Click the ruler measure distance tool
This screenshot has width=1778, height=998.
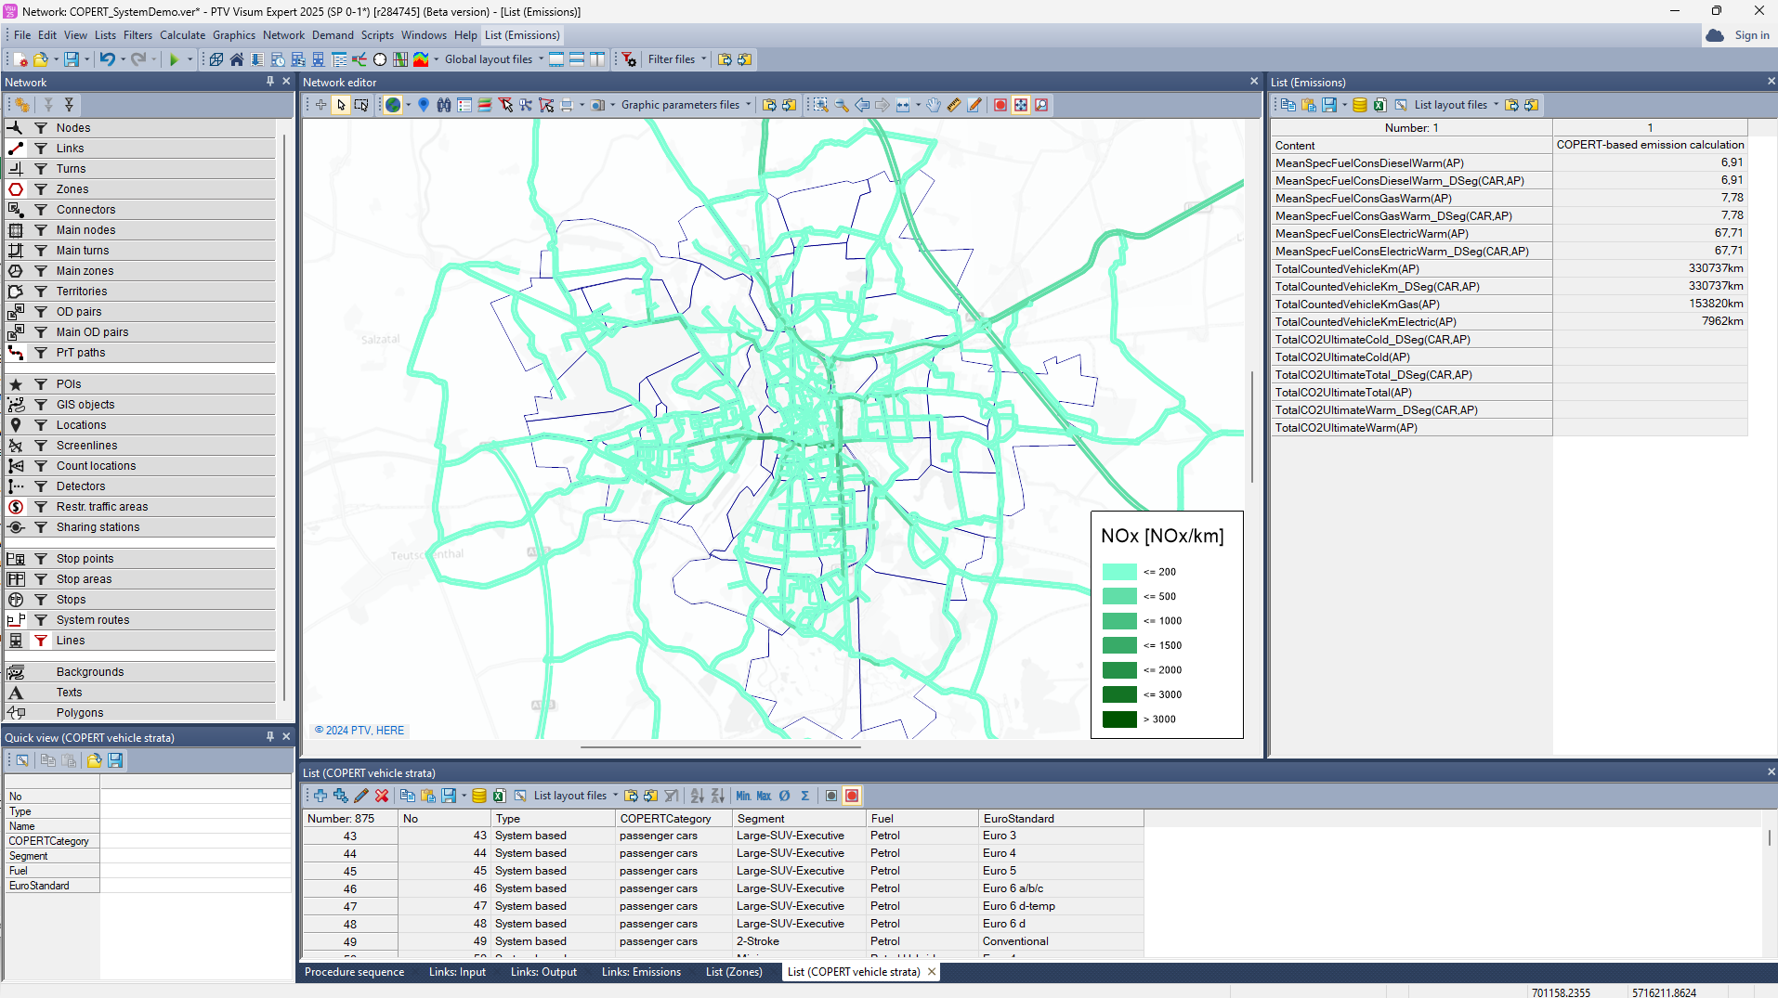tap(954, 105)
